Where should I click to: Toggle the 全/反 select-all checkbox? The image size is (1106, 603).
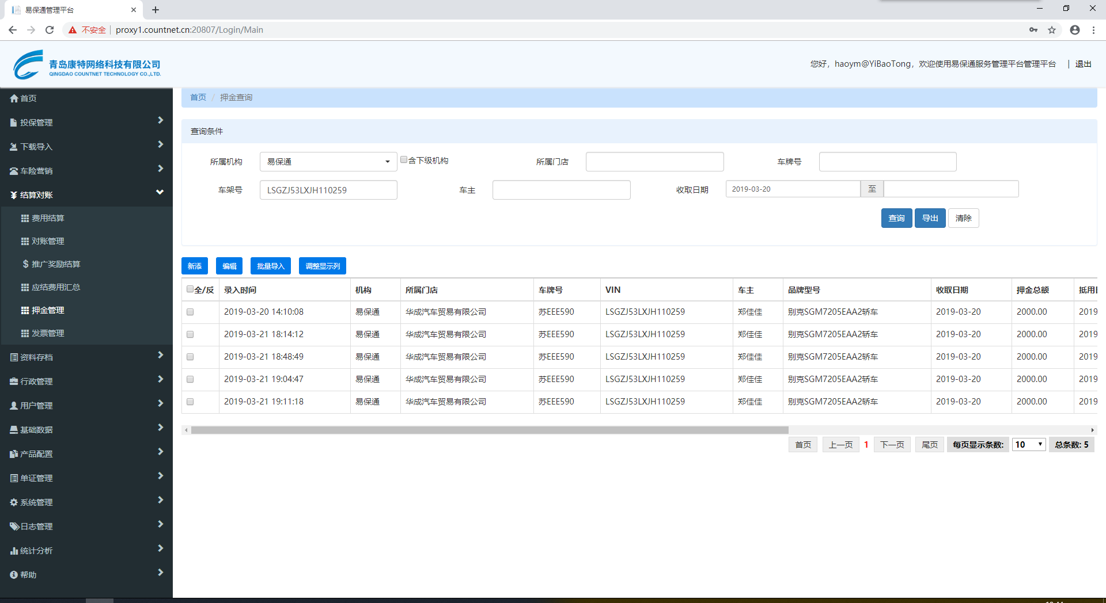[190, 289]
